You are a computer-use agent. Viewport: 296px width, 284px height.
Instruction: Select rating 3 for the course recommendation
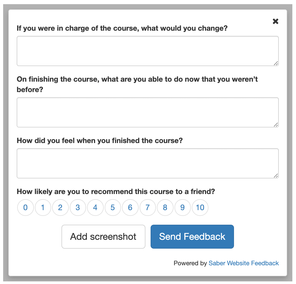(x=78, y=207)
